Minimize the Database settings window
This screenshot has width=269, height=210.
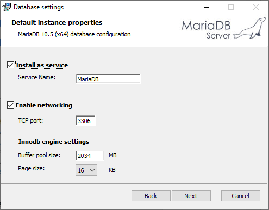point(207,7)
